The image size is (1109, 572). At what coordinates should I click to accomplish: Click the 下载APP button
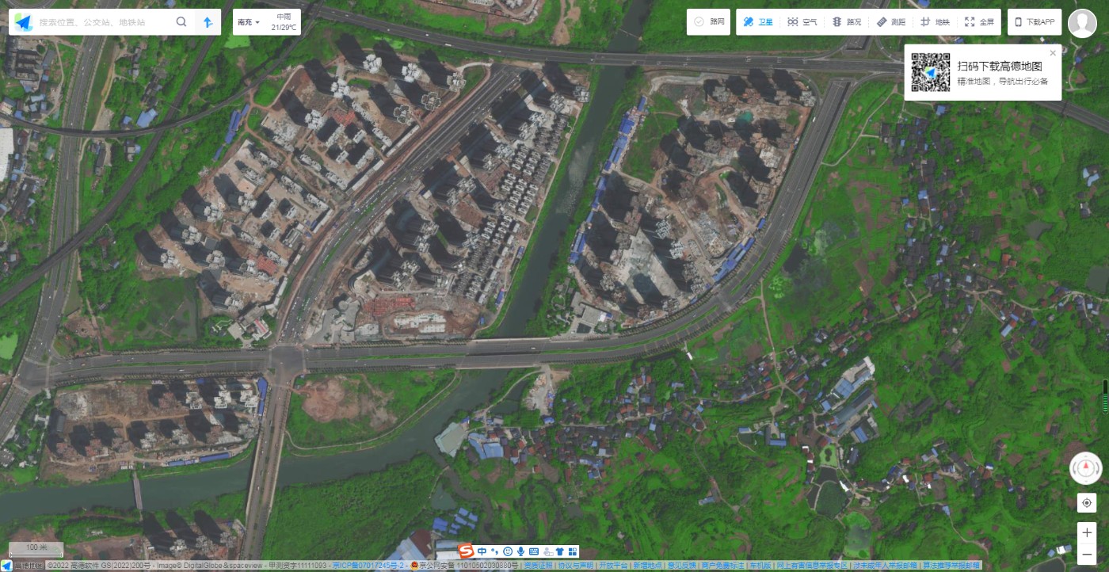[x=1035, y=22]
